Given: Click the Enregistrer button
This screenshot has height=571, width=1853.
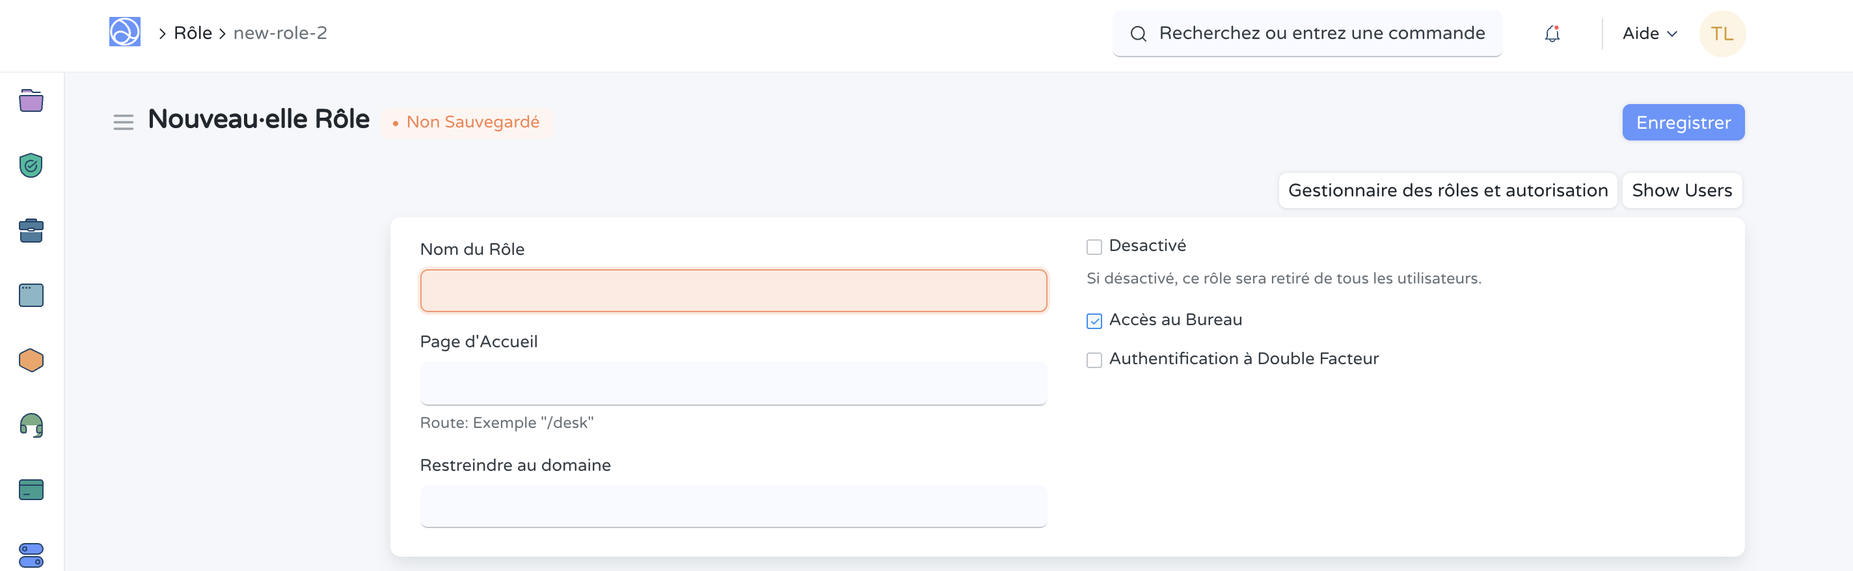Looking at the screenshot, I should 1683,122.
